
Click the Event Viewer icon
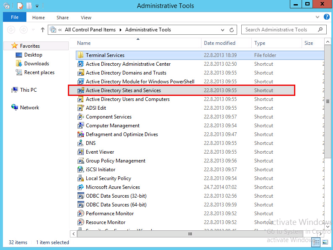point(80,152)
